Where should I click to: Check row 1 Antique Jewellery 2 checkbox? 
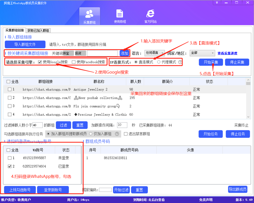coord(10,89)
